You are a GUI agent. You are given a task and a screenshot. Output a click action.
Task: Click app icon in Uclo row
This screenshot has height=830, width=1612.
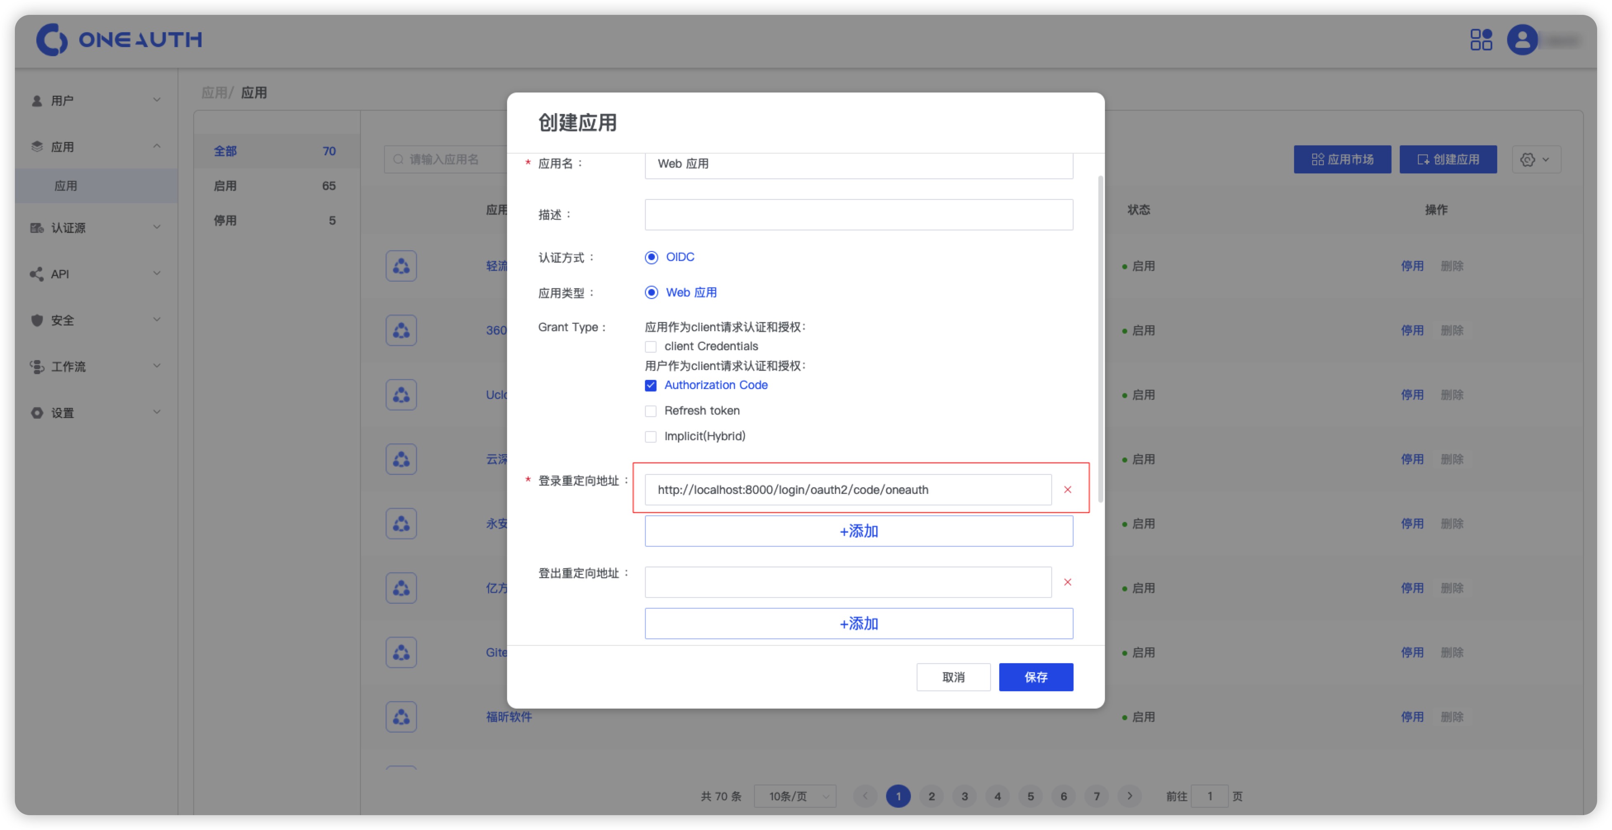point(401,395)
